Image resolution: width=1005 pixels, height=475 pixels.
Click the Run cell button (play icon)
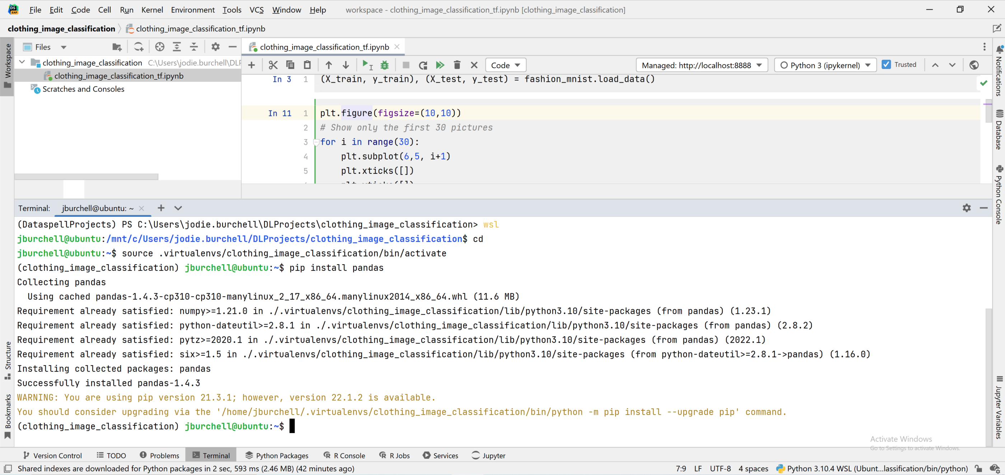[366, 65]
